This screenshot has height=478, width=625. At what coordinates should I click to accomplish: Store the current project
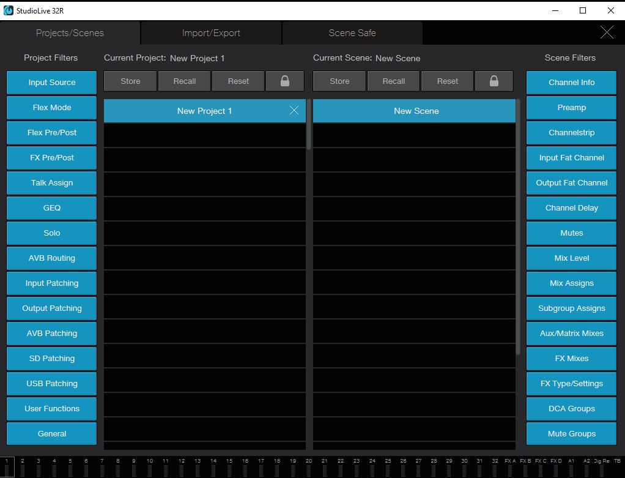[130, 81]
